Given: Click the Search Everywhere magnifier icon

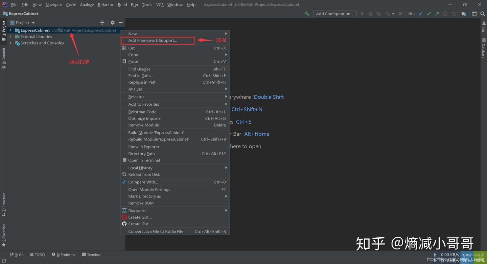Looking at the screenshot, I should pos(483,14).
